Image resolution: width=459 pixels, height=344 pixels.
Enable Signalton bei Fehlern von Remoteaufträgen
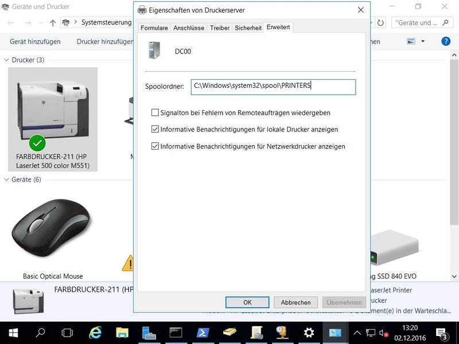pyautogui.click(x=155, y=112)
